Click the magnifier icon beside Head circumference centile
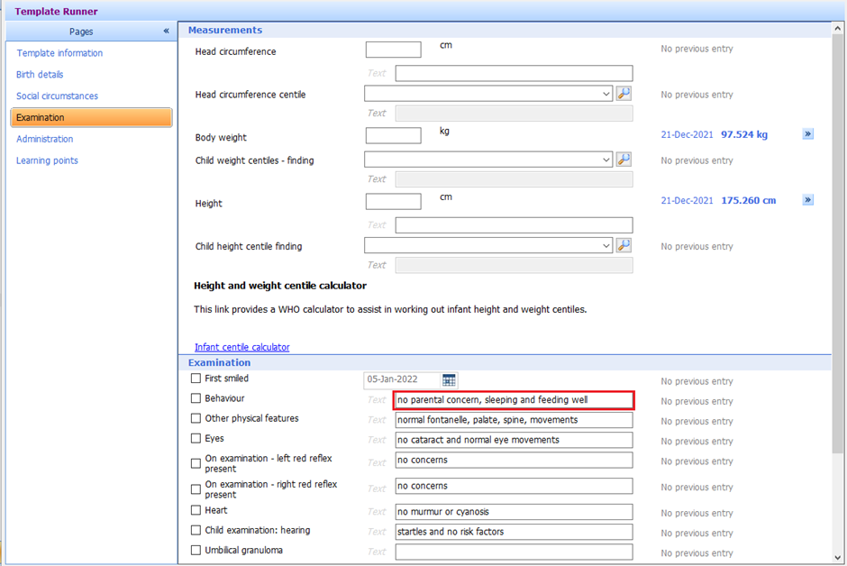Image resolution: width=847 pixels, height=566 pixels. tap(624, 93)
